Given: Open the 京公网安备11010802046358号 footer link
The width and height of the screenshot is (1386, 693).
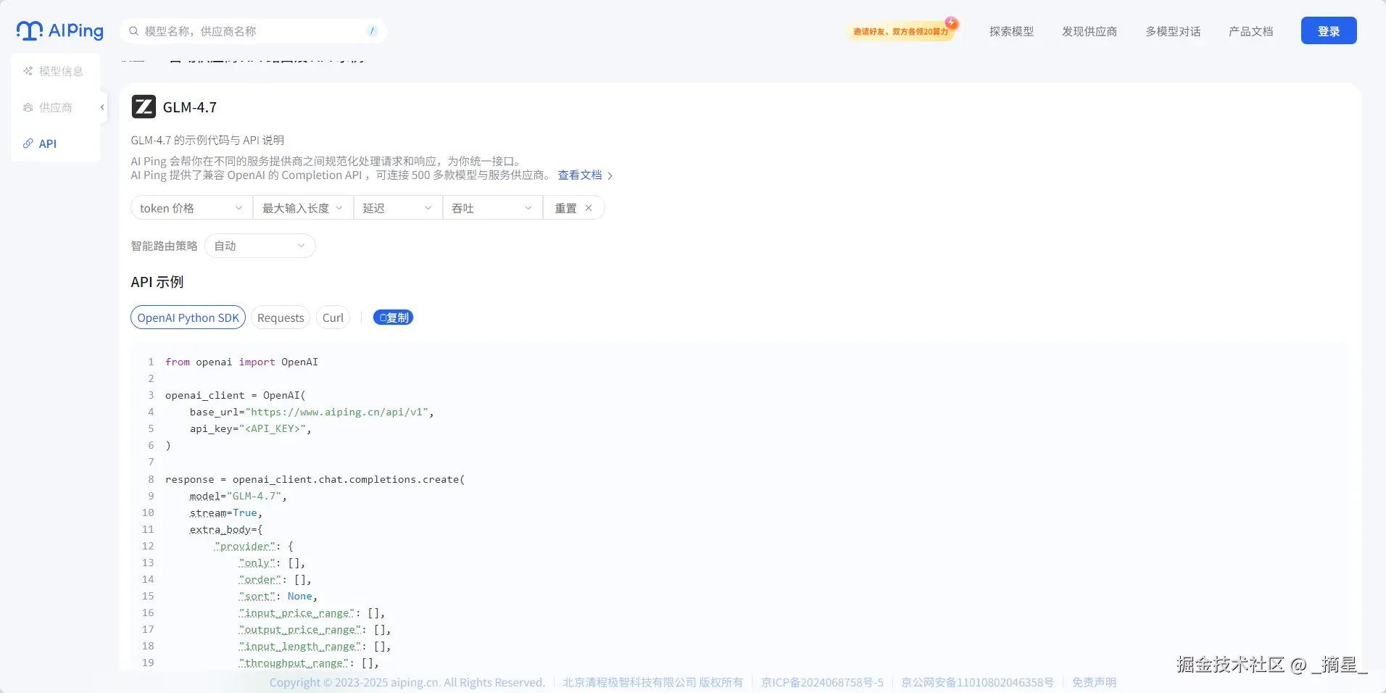Looking at the screenshot, I should pos(977,682).
